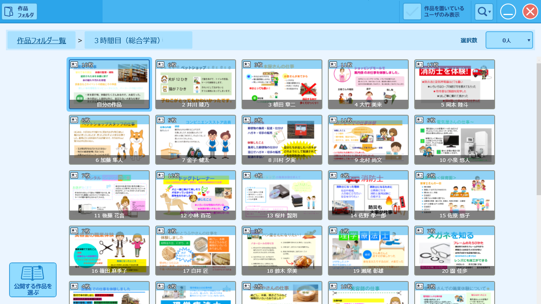541x304 pixels.
Task: Open 自分の作品 thumbnail
Action: [109, 84]
